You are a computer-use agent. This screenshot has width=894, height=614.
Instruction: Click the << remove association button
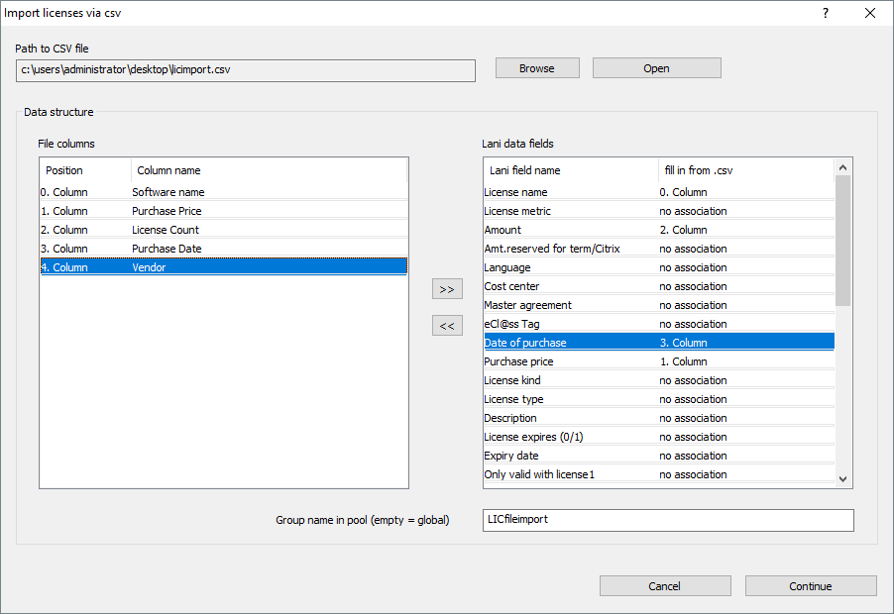pos(447,326)
